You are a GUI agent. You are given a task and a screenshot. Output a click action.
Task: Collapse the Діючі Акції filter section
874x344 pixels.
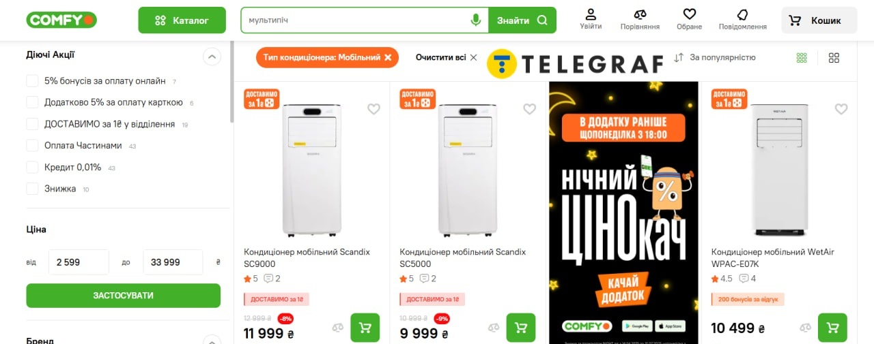[x=212, y=57]
